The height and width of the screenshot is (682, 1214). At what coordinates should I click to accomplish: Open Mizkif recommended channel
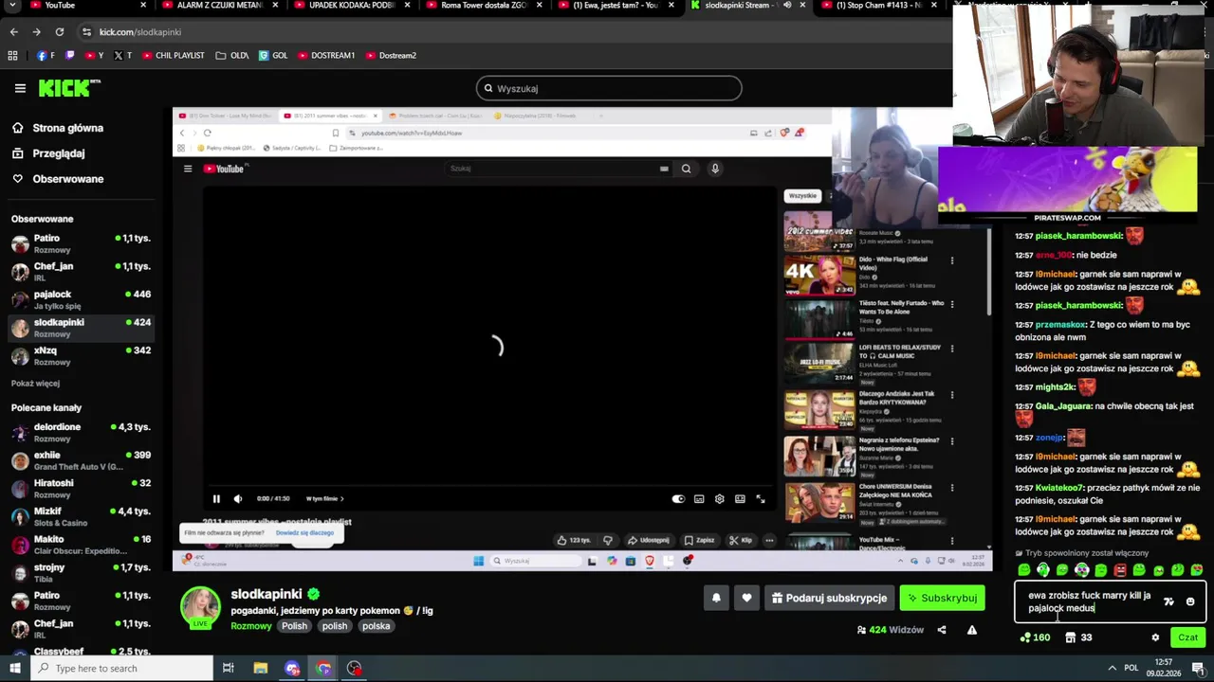82,516
